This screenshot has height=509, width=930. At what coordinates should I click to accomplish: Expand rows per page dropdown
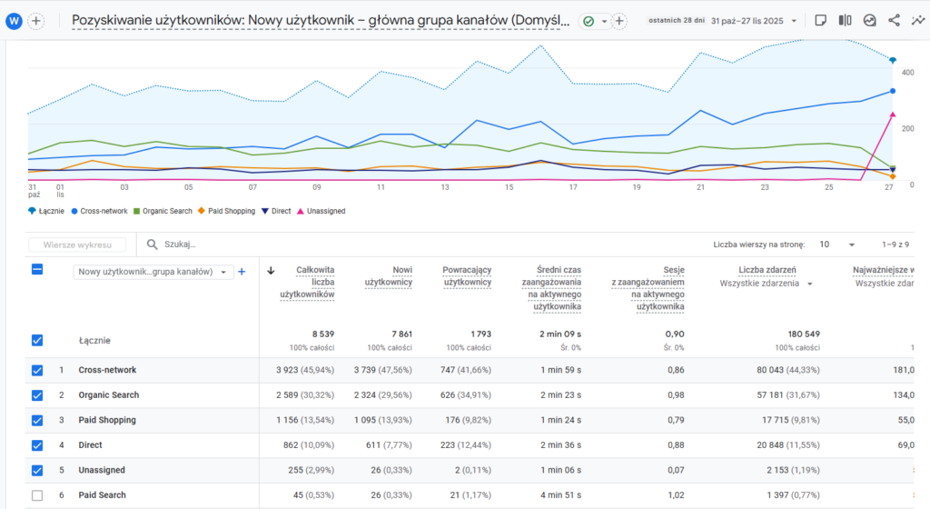click(x=836, y=245)
